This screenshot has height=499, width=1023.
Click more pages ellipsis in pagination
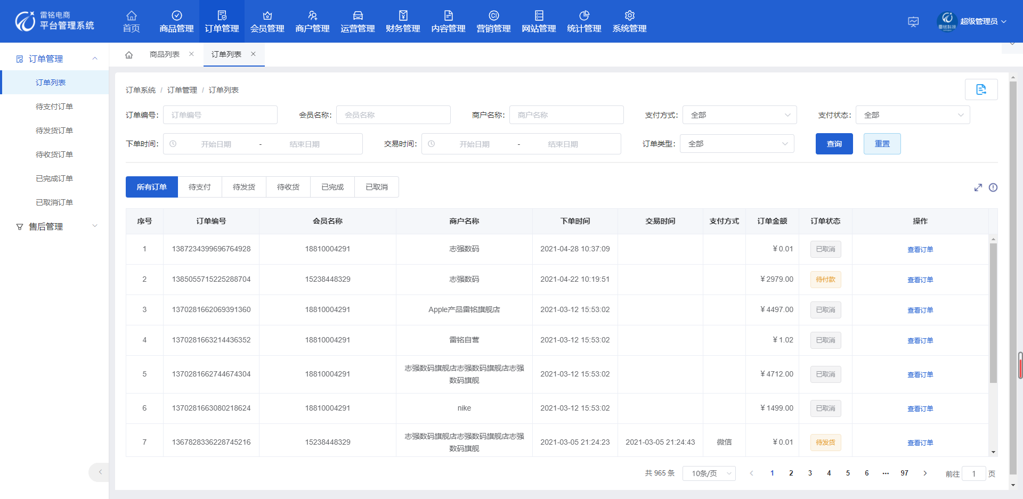pyautogui.click(x=886, y=473)
